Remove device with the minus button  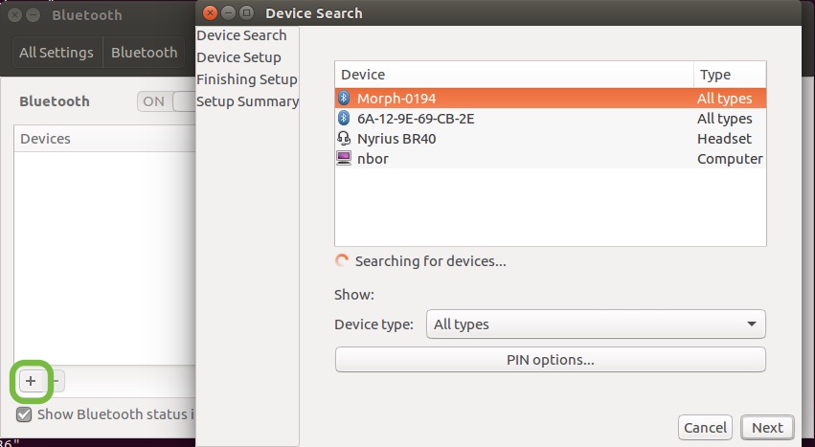56,381
